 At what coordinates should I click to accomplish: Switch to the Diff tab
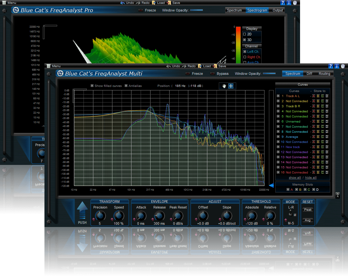[309, 74]
